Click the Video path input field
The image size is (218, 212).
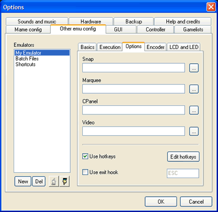coord(134,131)
